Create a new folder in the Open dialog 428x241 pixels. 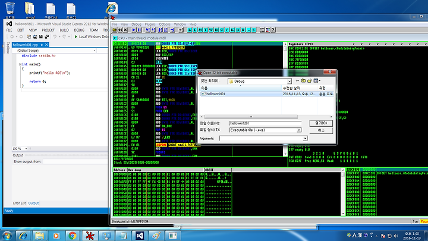pos(309,81)
